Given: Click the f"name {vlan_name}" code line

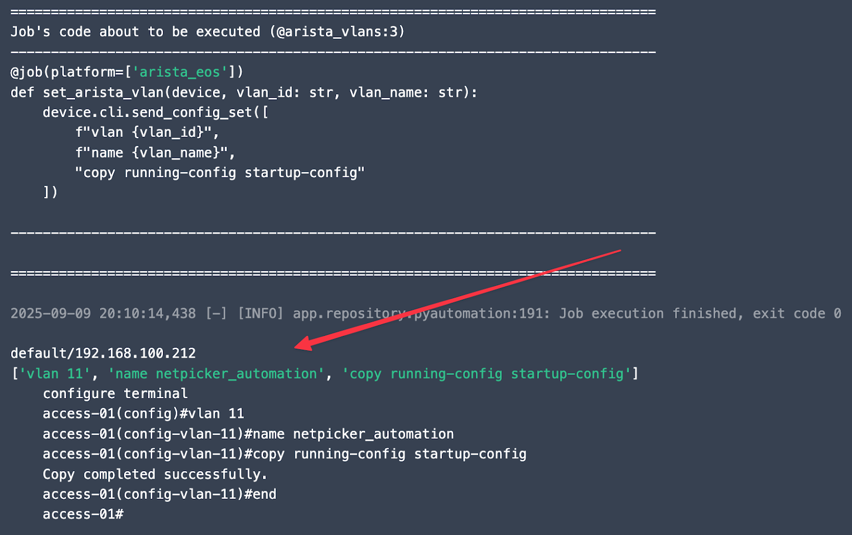Looking at the screenshot, I should click(x=155, y=153).
